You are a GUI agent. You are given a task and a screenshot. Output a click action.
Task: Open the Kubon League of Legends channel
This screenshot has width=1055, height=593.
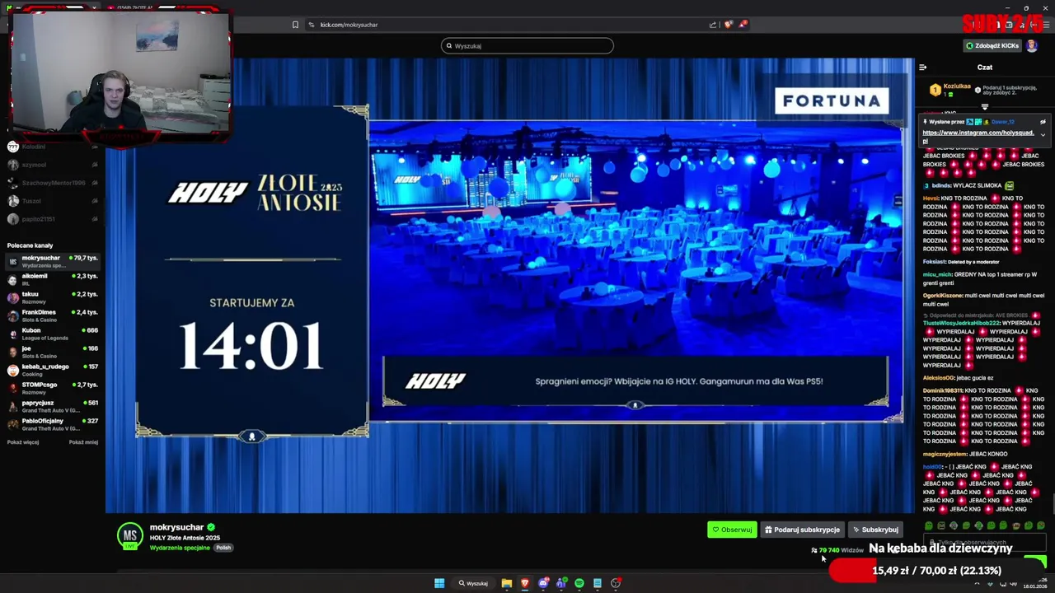pos(53,334)
